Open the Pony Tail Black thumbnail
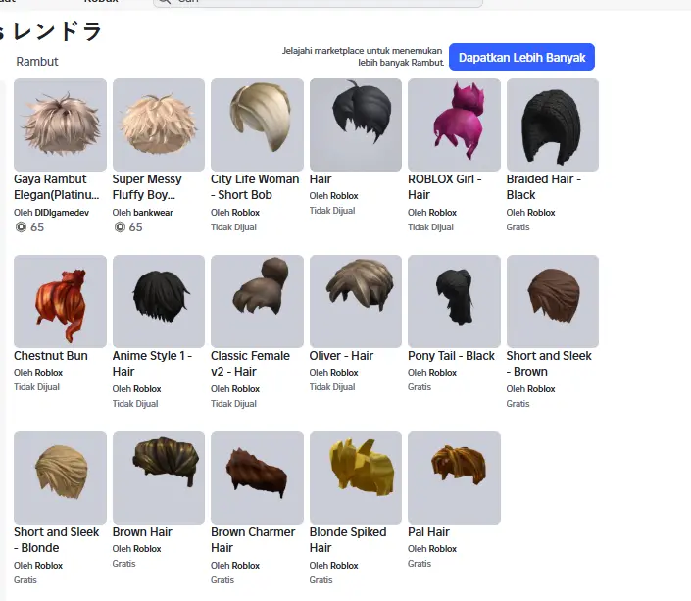 pyautogui.click(x=454, y=301)
